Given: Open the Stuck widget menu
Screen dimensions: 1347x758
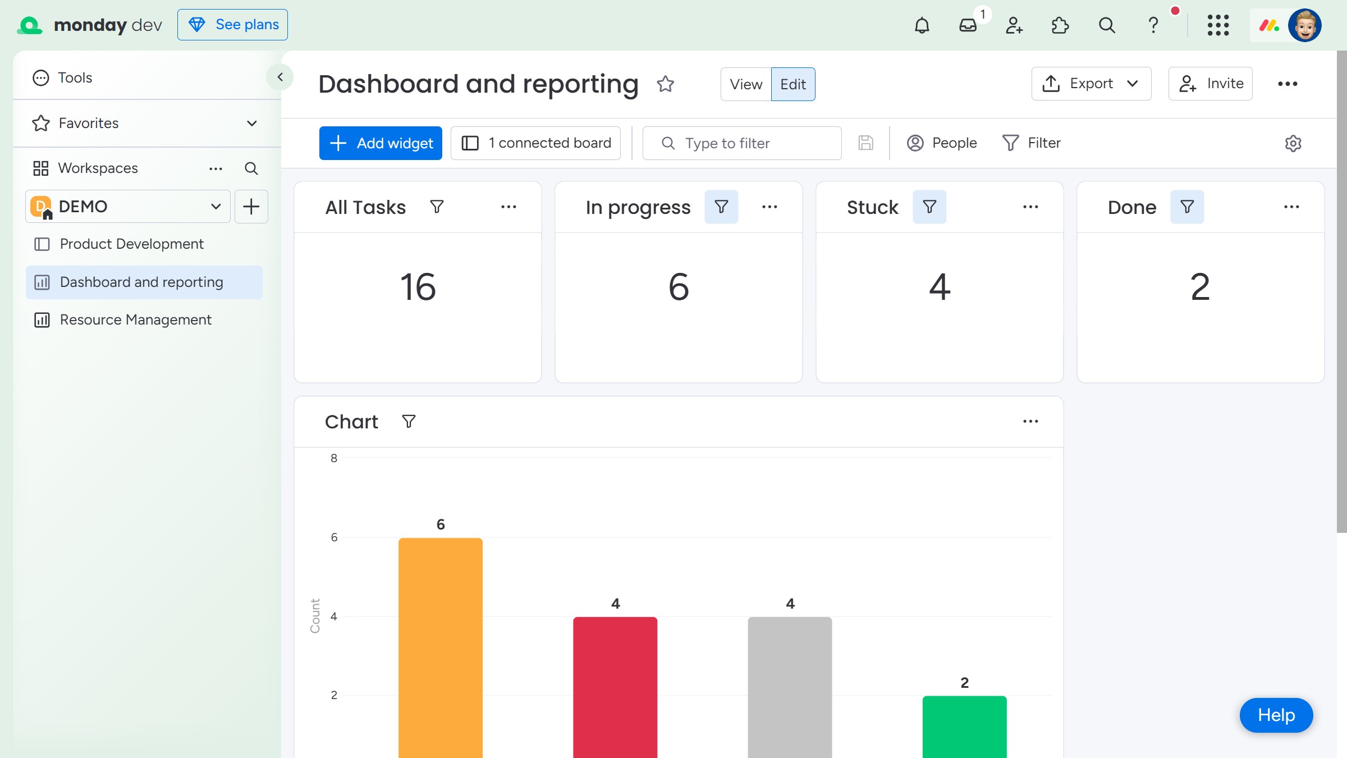Looking at the screenshot, I should 1030,207.
